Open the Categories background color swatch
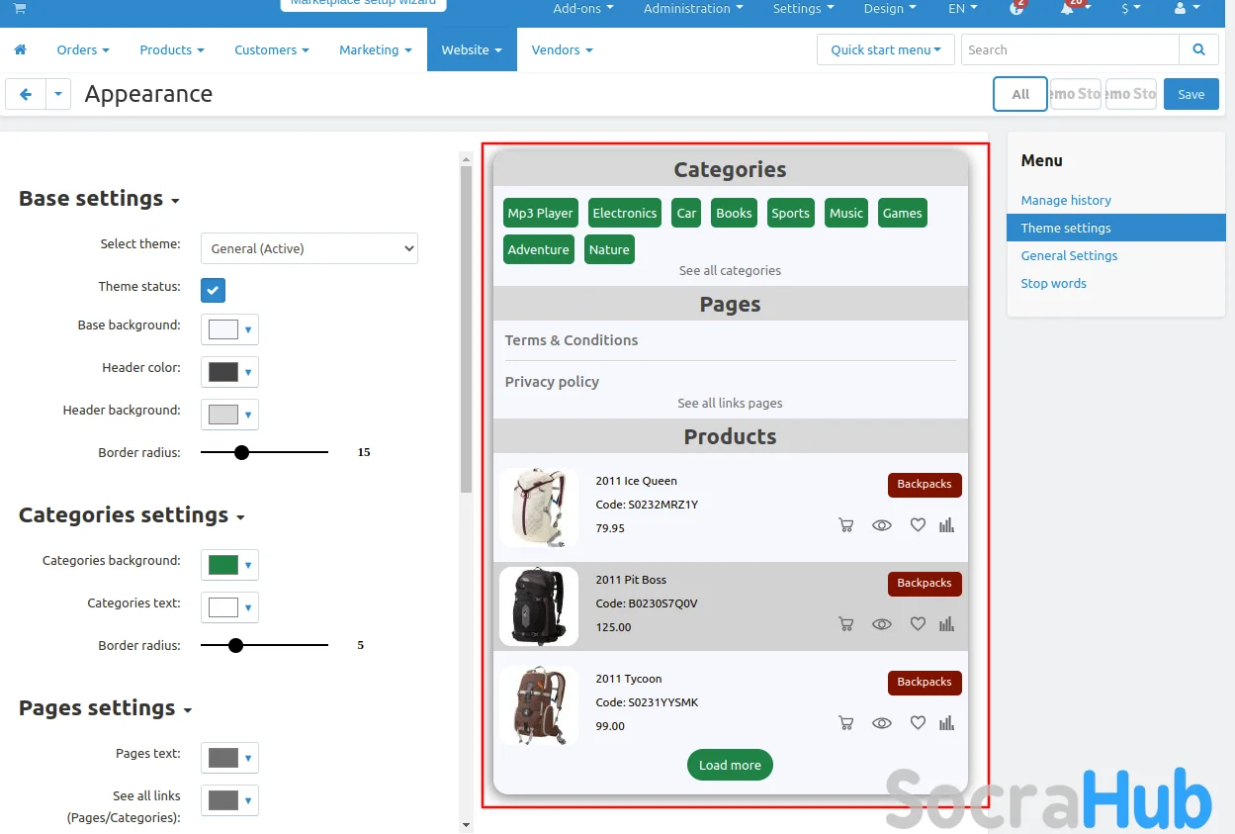 pyautogui.click(x=228, y=565)
